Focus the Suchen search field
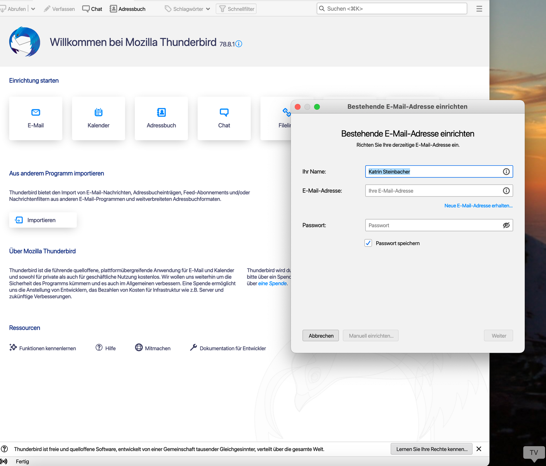Screen dimensions: 546x466 (x=392, y=9)
